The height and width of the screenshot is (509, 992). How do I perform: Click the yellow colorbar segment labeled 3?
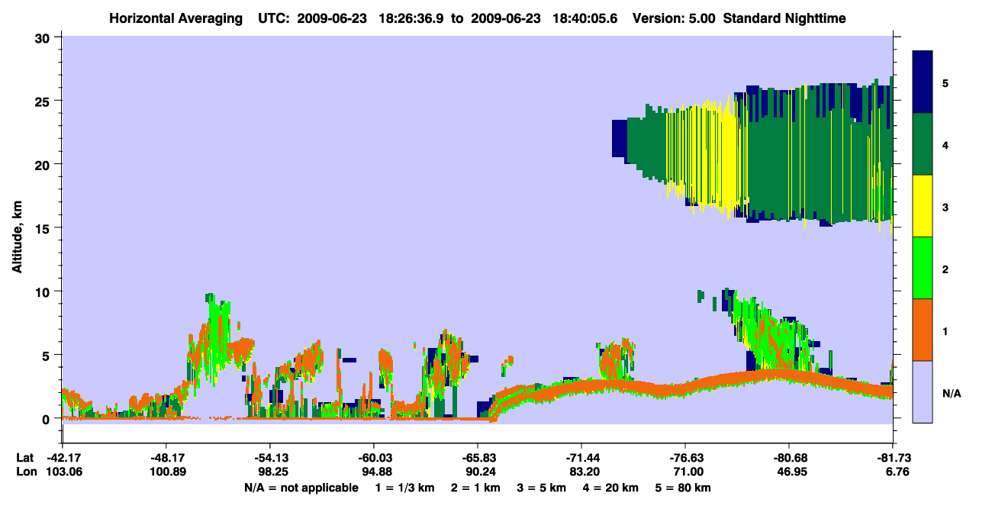923,206
